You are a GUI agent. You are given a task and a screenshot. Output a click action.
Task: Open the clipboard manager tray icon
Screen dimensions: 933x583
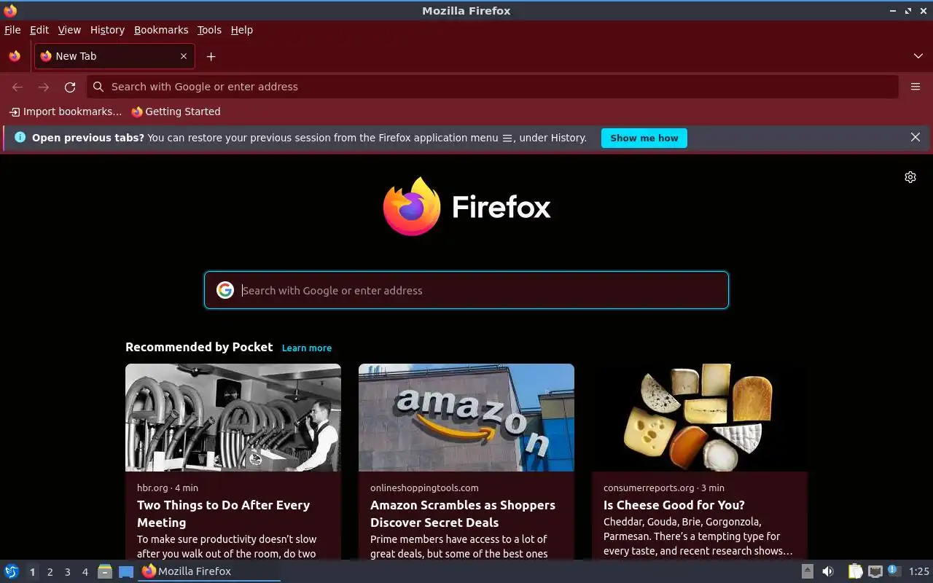(855, 571)
